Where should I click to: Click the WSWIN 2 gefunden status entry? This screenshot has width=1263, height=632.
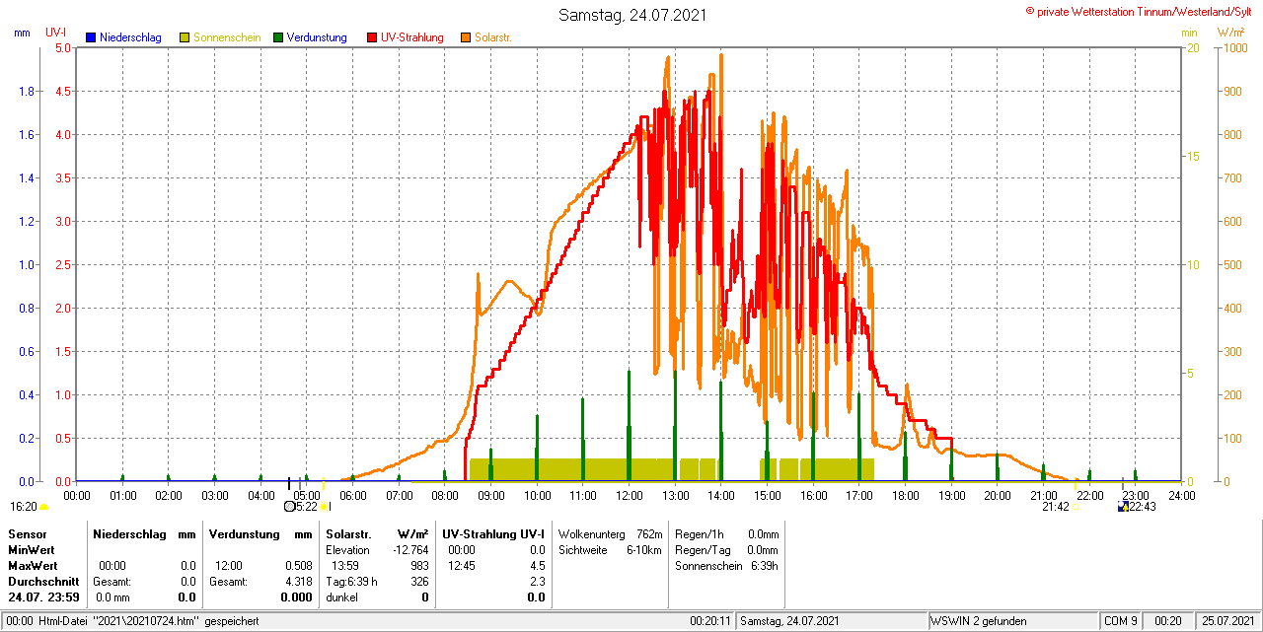[x=979, y=621]
